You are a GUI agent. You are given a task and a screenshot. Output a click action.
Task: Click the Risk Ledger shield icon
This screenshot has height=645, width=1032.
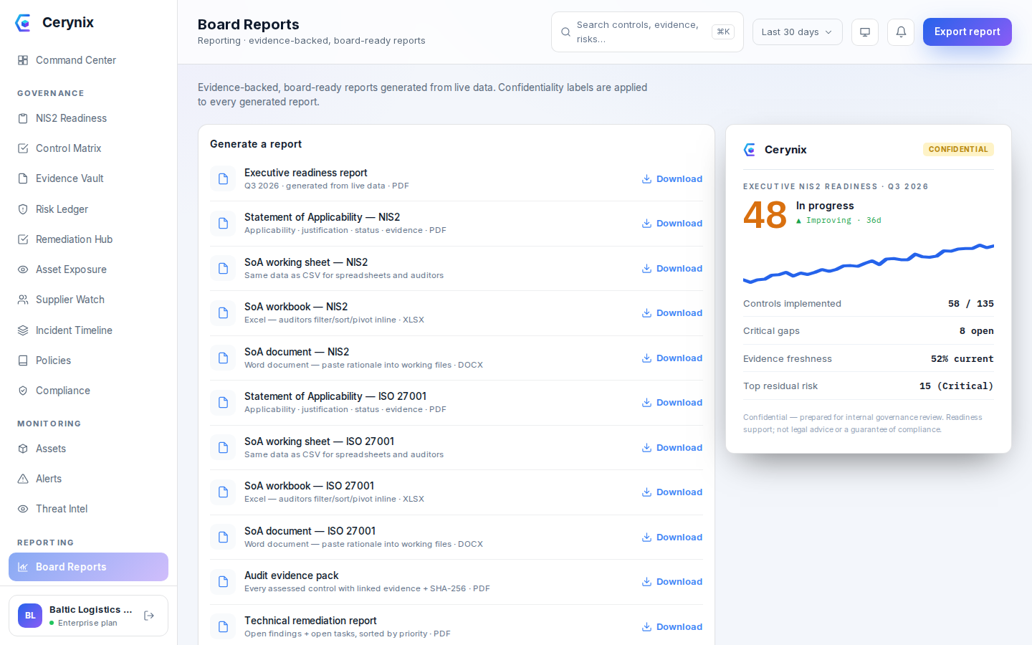pyautogui.click(x=23, y=209)
